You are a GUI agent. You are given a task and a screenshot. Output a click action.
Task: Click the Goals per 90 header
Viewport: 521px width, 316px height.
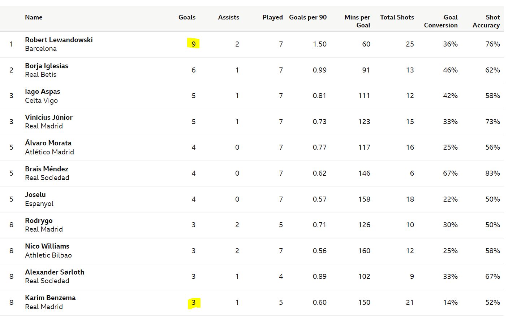[x=308, y=17]
